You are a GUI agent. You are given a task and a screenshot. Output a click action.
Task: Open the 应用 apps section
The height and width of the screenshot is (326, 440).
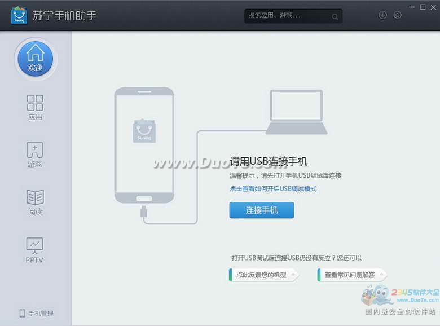tap(35, 107)
